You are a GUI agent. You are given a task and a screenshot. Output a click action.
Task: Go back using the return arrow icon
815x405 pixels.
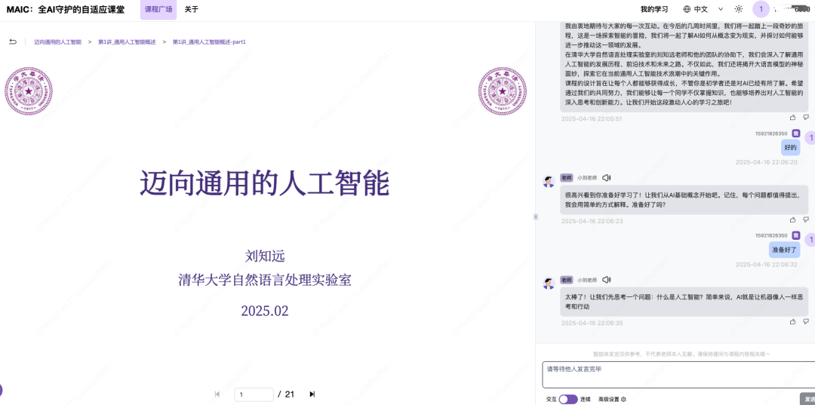pos(13,41)
